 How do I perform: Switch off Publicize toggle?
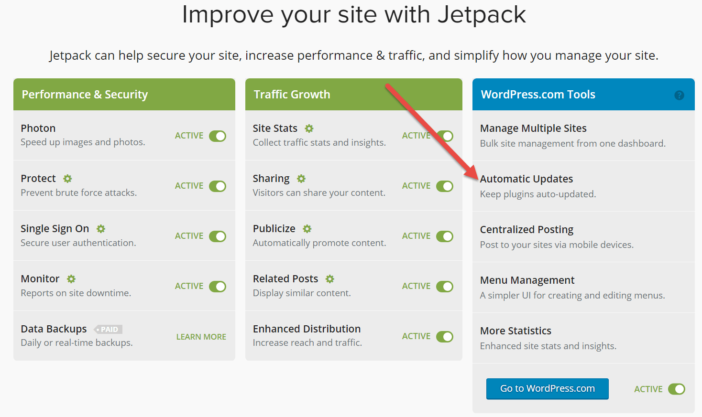coord(445,236)
